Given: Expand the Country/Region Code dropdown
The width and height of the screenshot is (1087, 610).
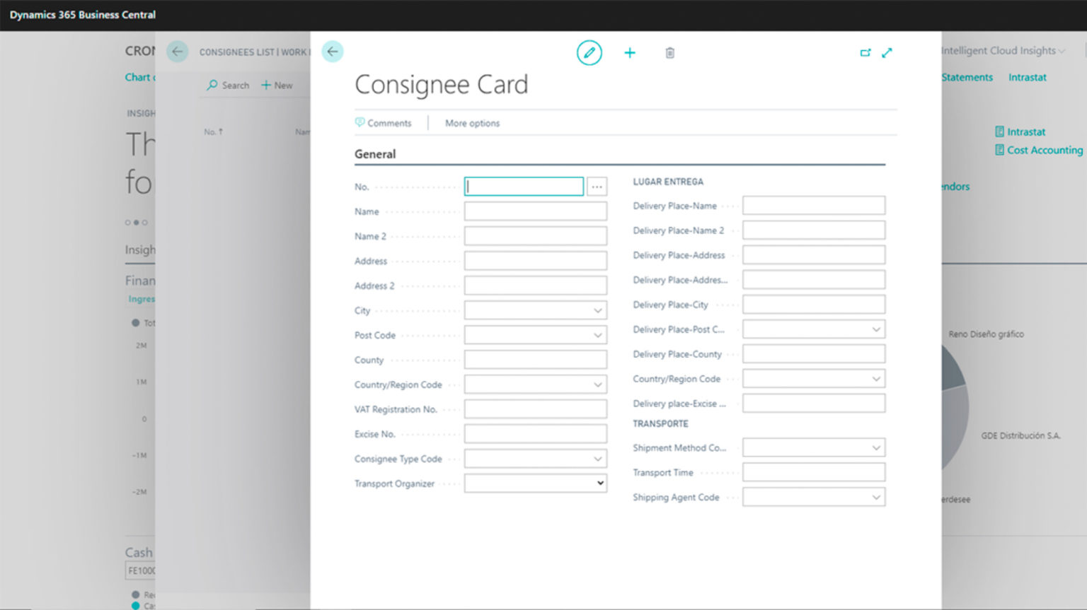Looking at the screenshot, I should 597,384.
